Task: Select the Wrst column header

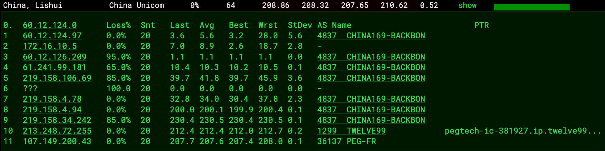Action: [x=268, y=25]
